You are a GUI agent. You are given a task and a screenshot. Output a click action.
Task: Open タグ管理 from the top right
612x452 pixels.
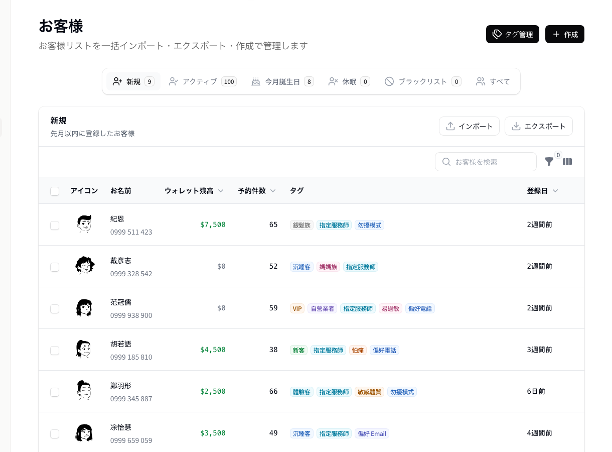coord(513,34)
